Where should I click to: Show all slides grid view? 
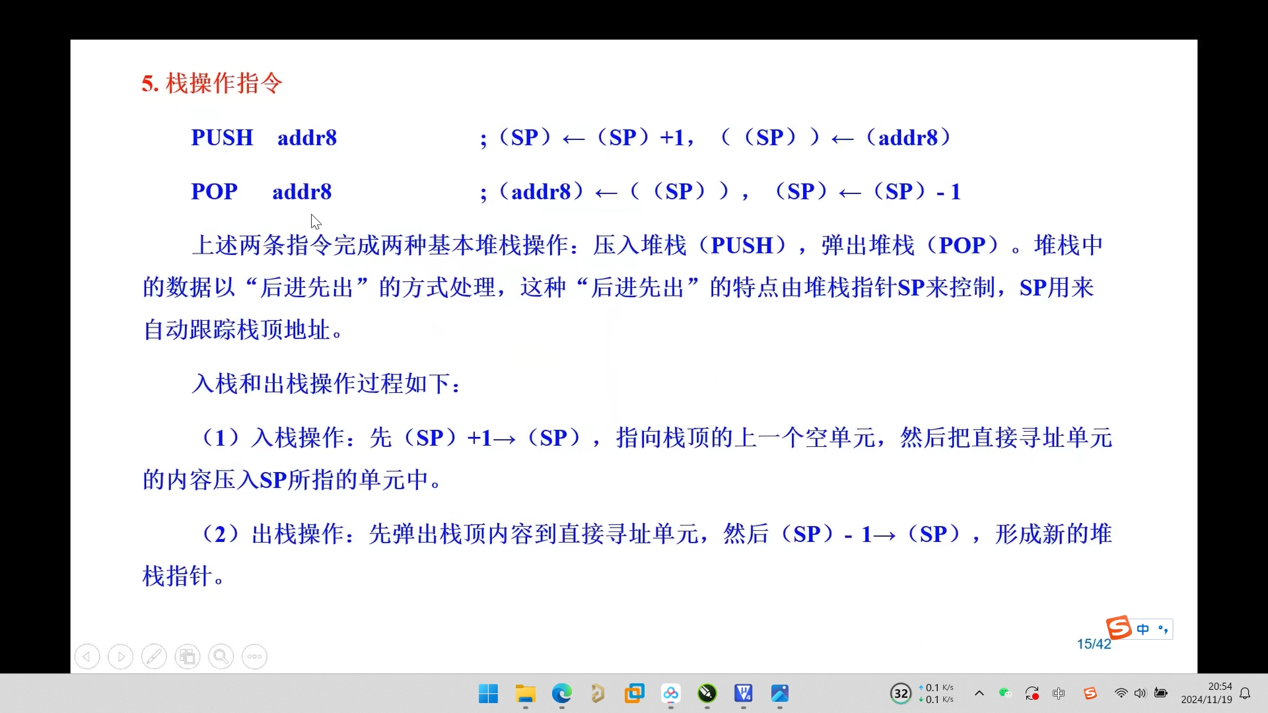[x=188, y=657]
